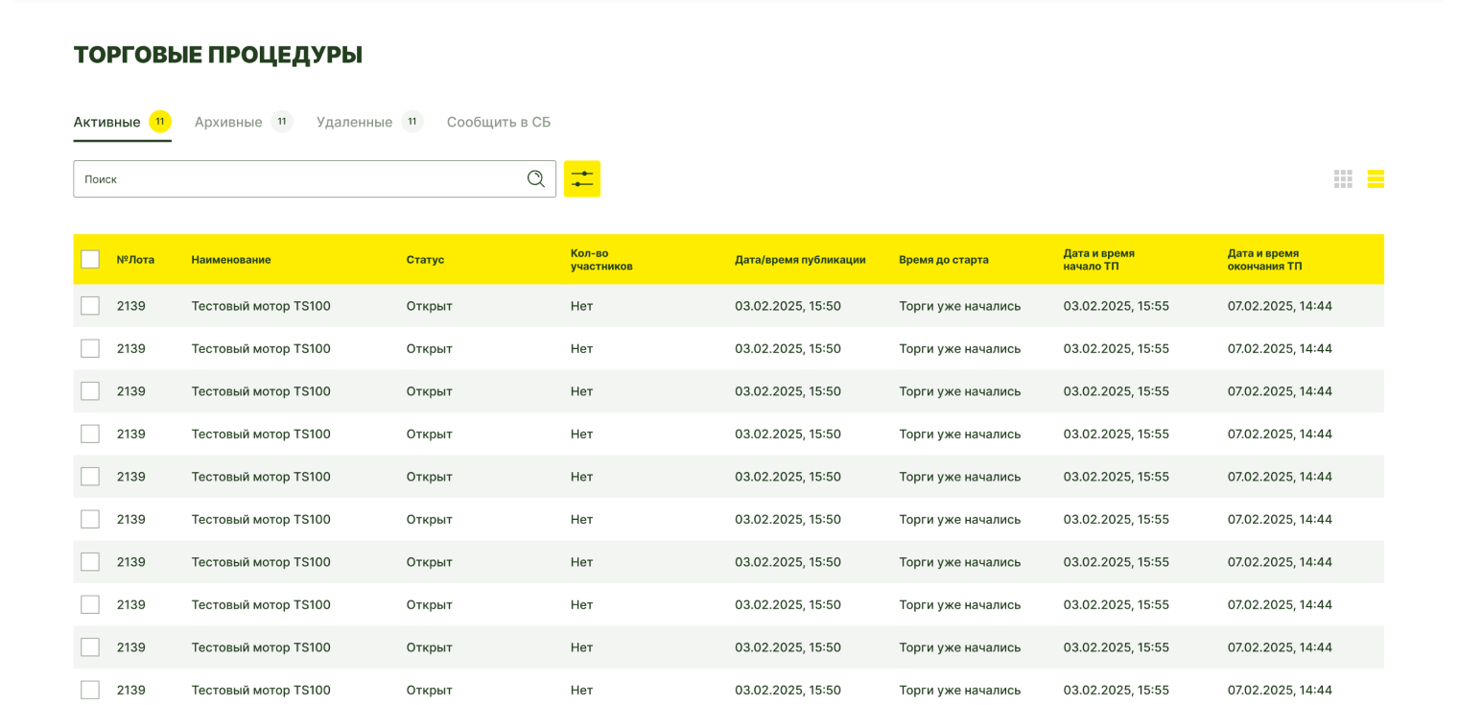
Task: Check the fifth row's checkbox
Action: pos(90,477)
